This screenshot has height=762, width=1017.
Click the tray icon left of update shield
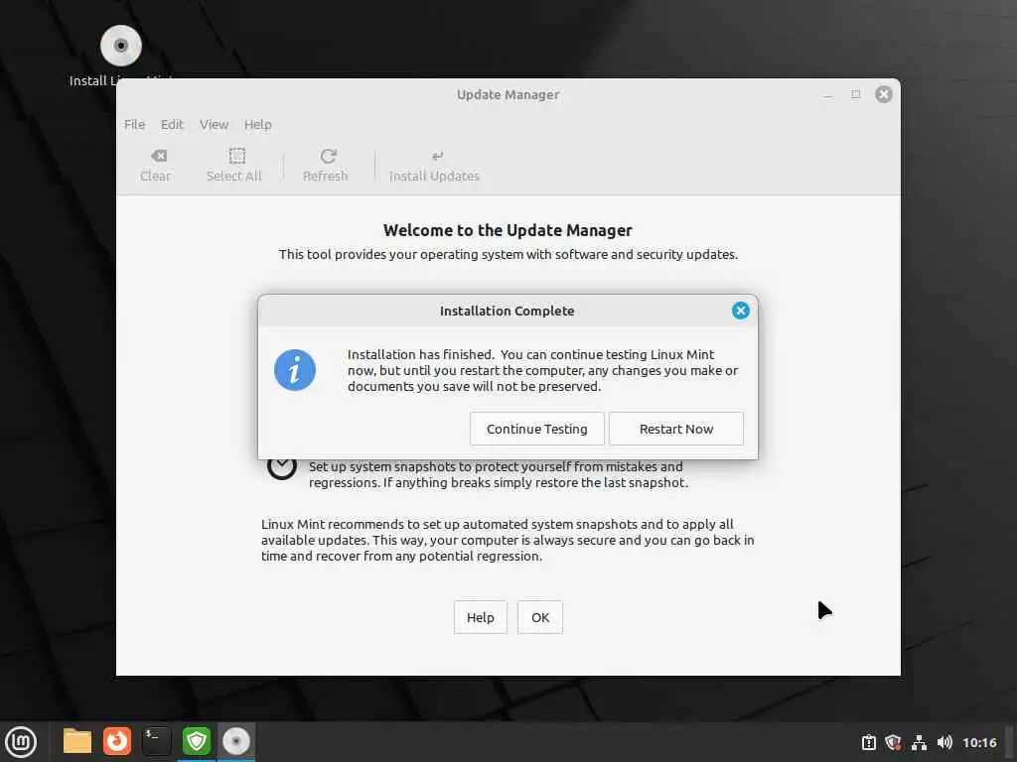point(868,742)
